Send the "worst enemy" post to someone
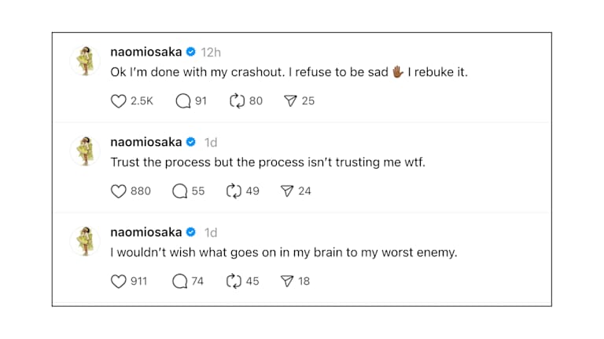The height and width of the screenshot is (339, 604). coord(287,281)
